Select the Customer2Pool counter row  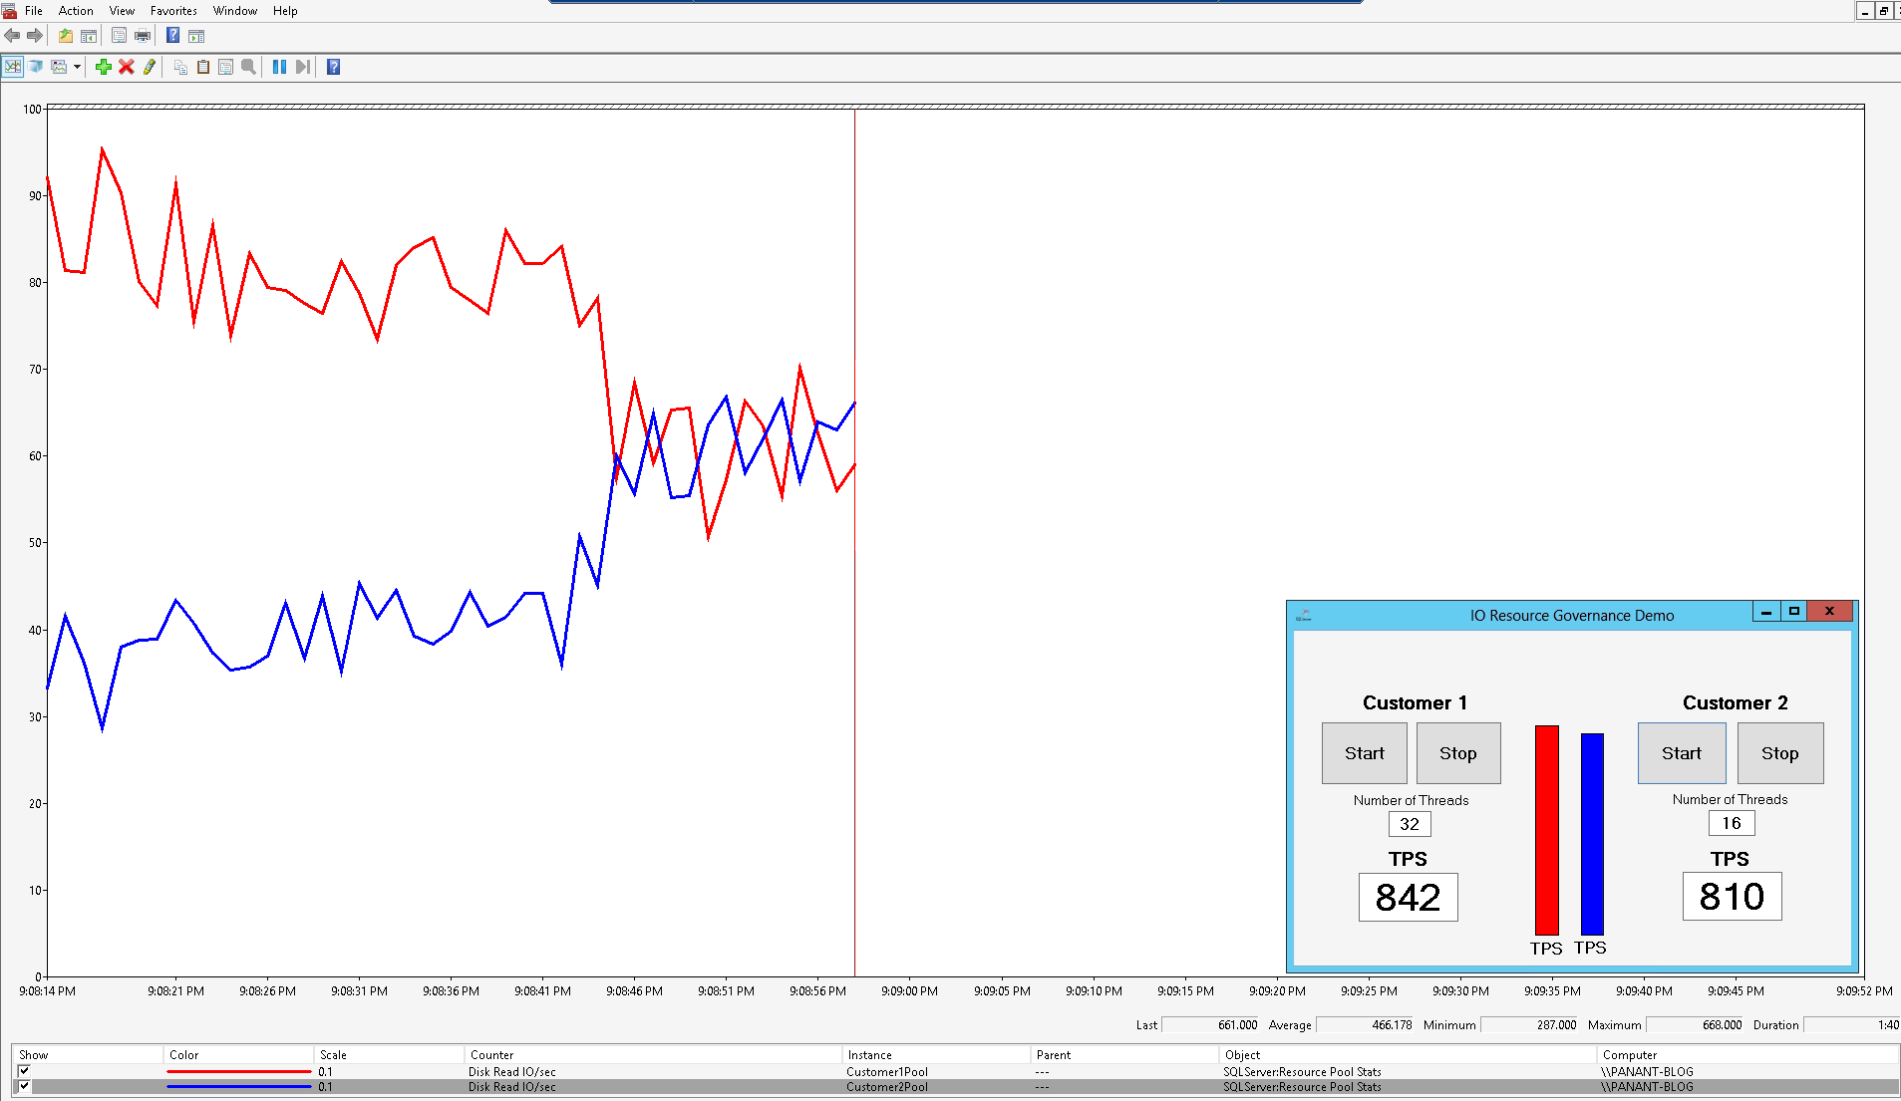pos(886,1087)
